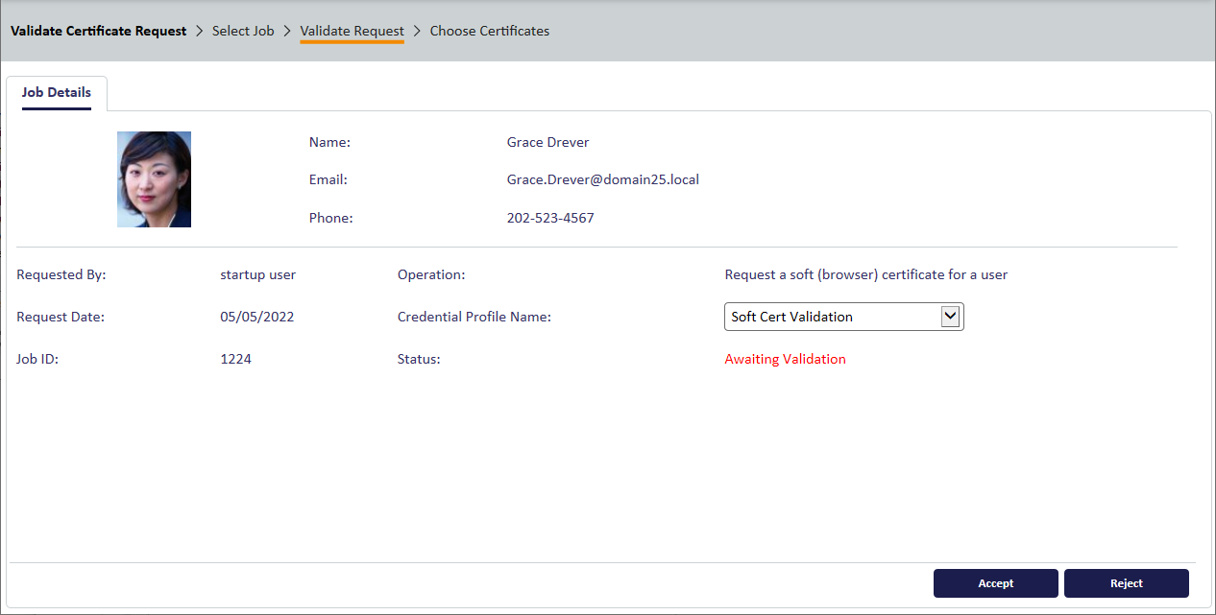Viewport: 1216px width, 615px height.
Task: Click Grace Drever's profile photo
Action: pos(154,179)
